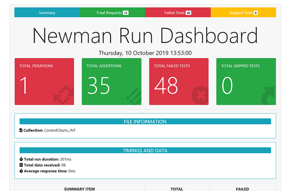The image size is (296, 191).
Task: Click database icon beside Total data received
Action: [21, 165]
